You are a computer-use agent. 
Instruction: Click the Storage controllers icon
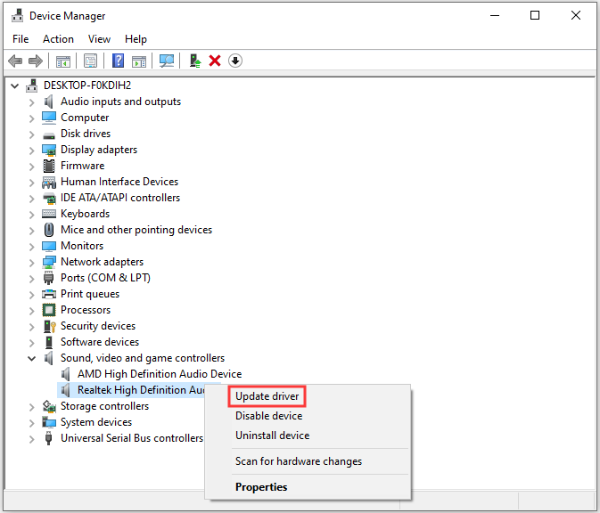49,406
